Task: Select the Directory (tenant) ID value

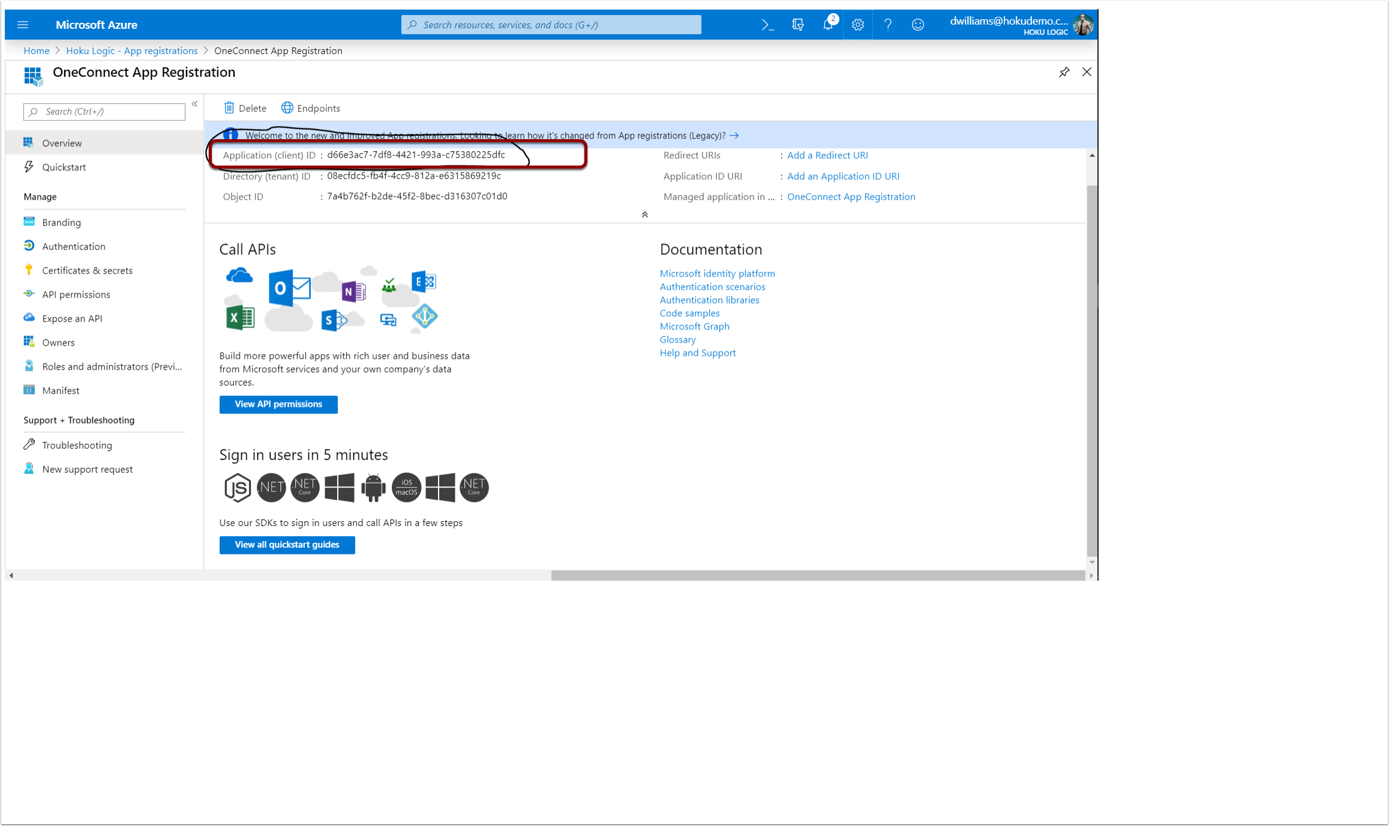Action: click(x=414, y=176)
